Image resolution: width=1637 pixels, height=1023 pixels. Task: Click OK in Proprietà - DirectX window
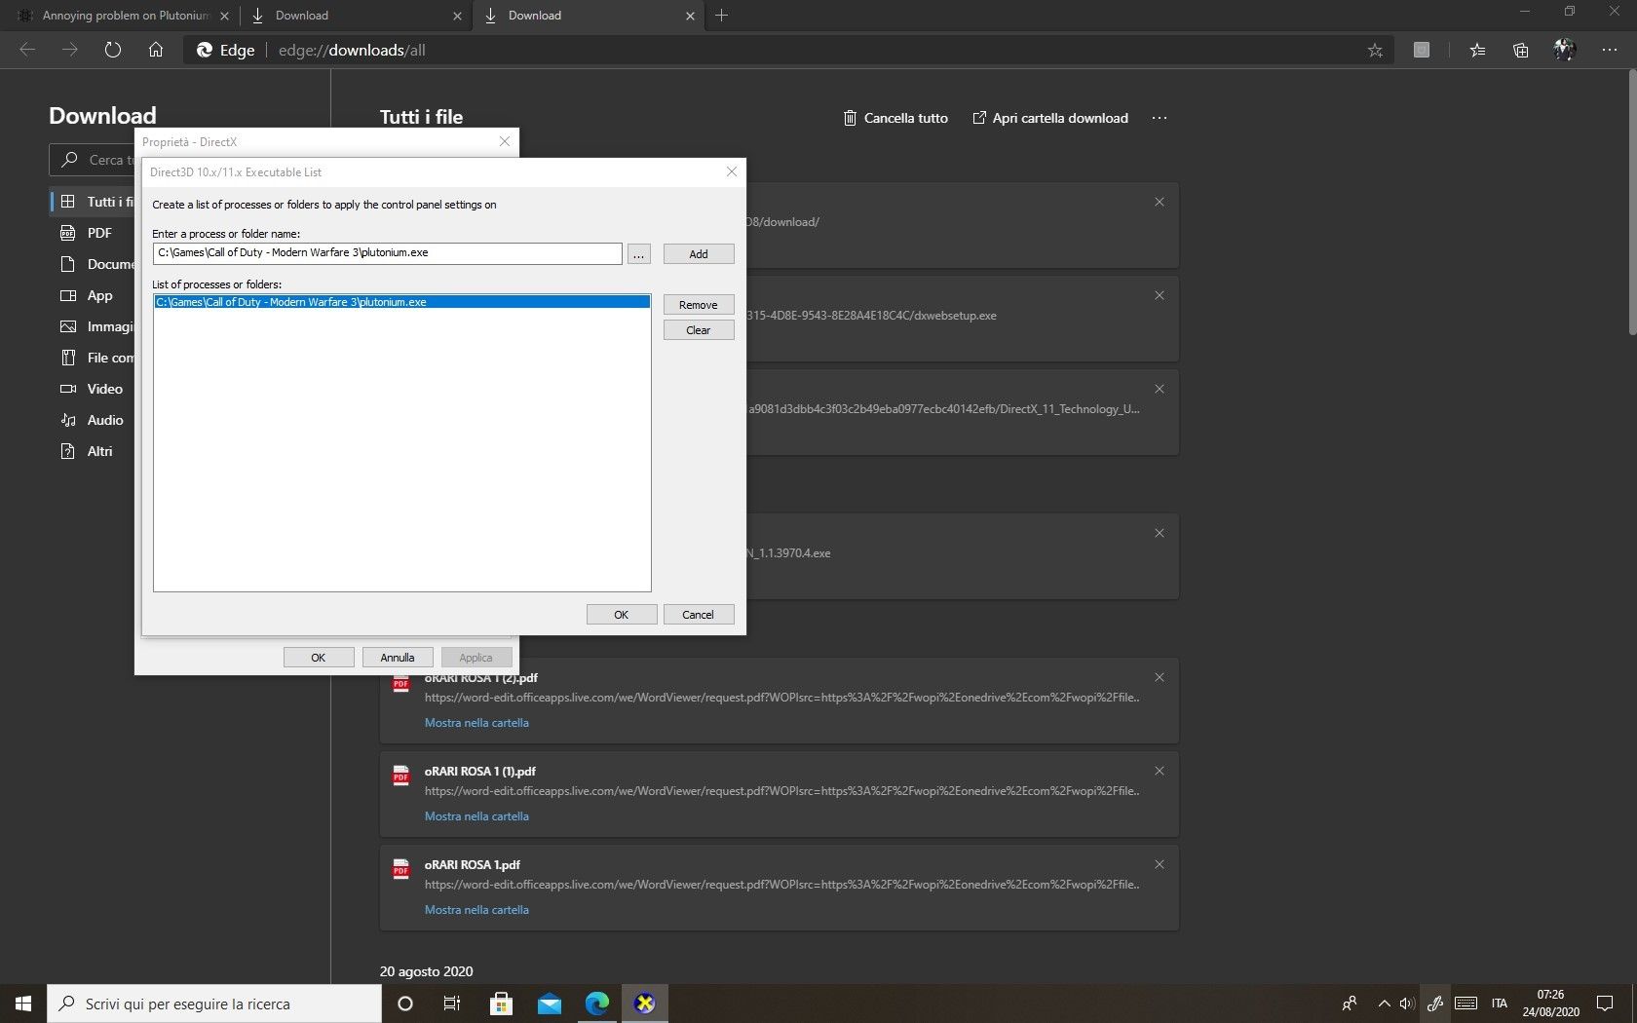click(x=319, y=658)
